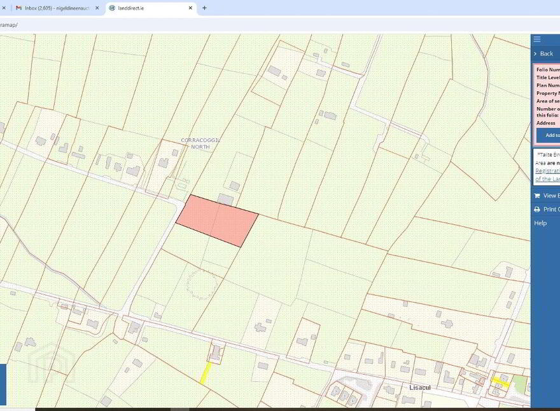Image resolution: width=560 pixels, height=411 pixels.
Task: Click the address bar URL text
Action: pos(8,25)
